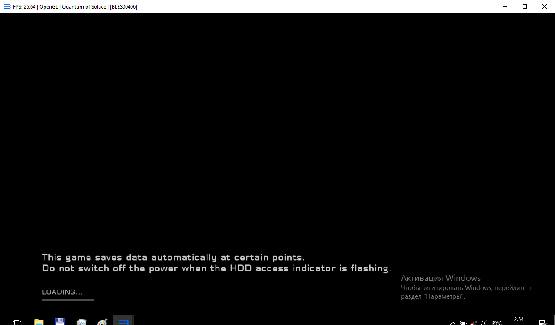Switch input language from РУС
The height and width of the screenshot is (325, 555).
497,323
